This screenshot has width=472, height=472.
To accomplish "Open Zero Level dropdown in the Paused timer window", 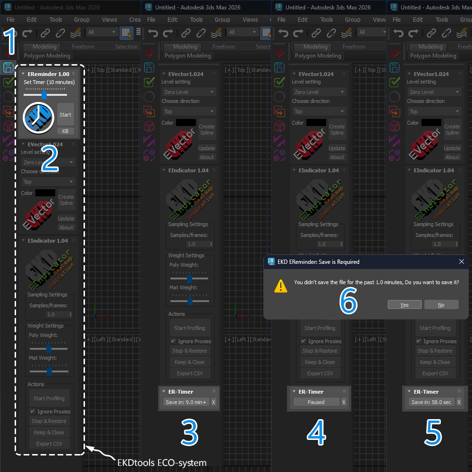I will pyautogui.click(x=319, y=92).
